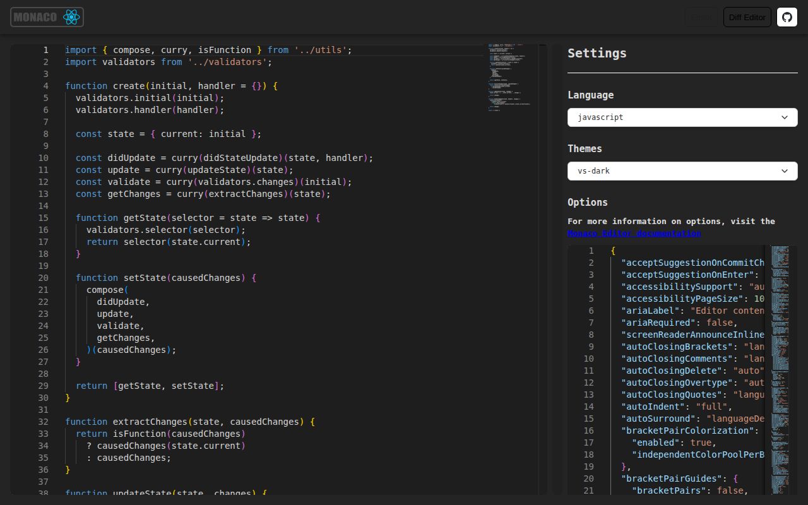Click the options editor minimap

click(x=780, y=369)
